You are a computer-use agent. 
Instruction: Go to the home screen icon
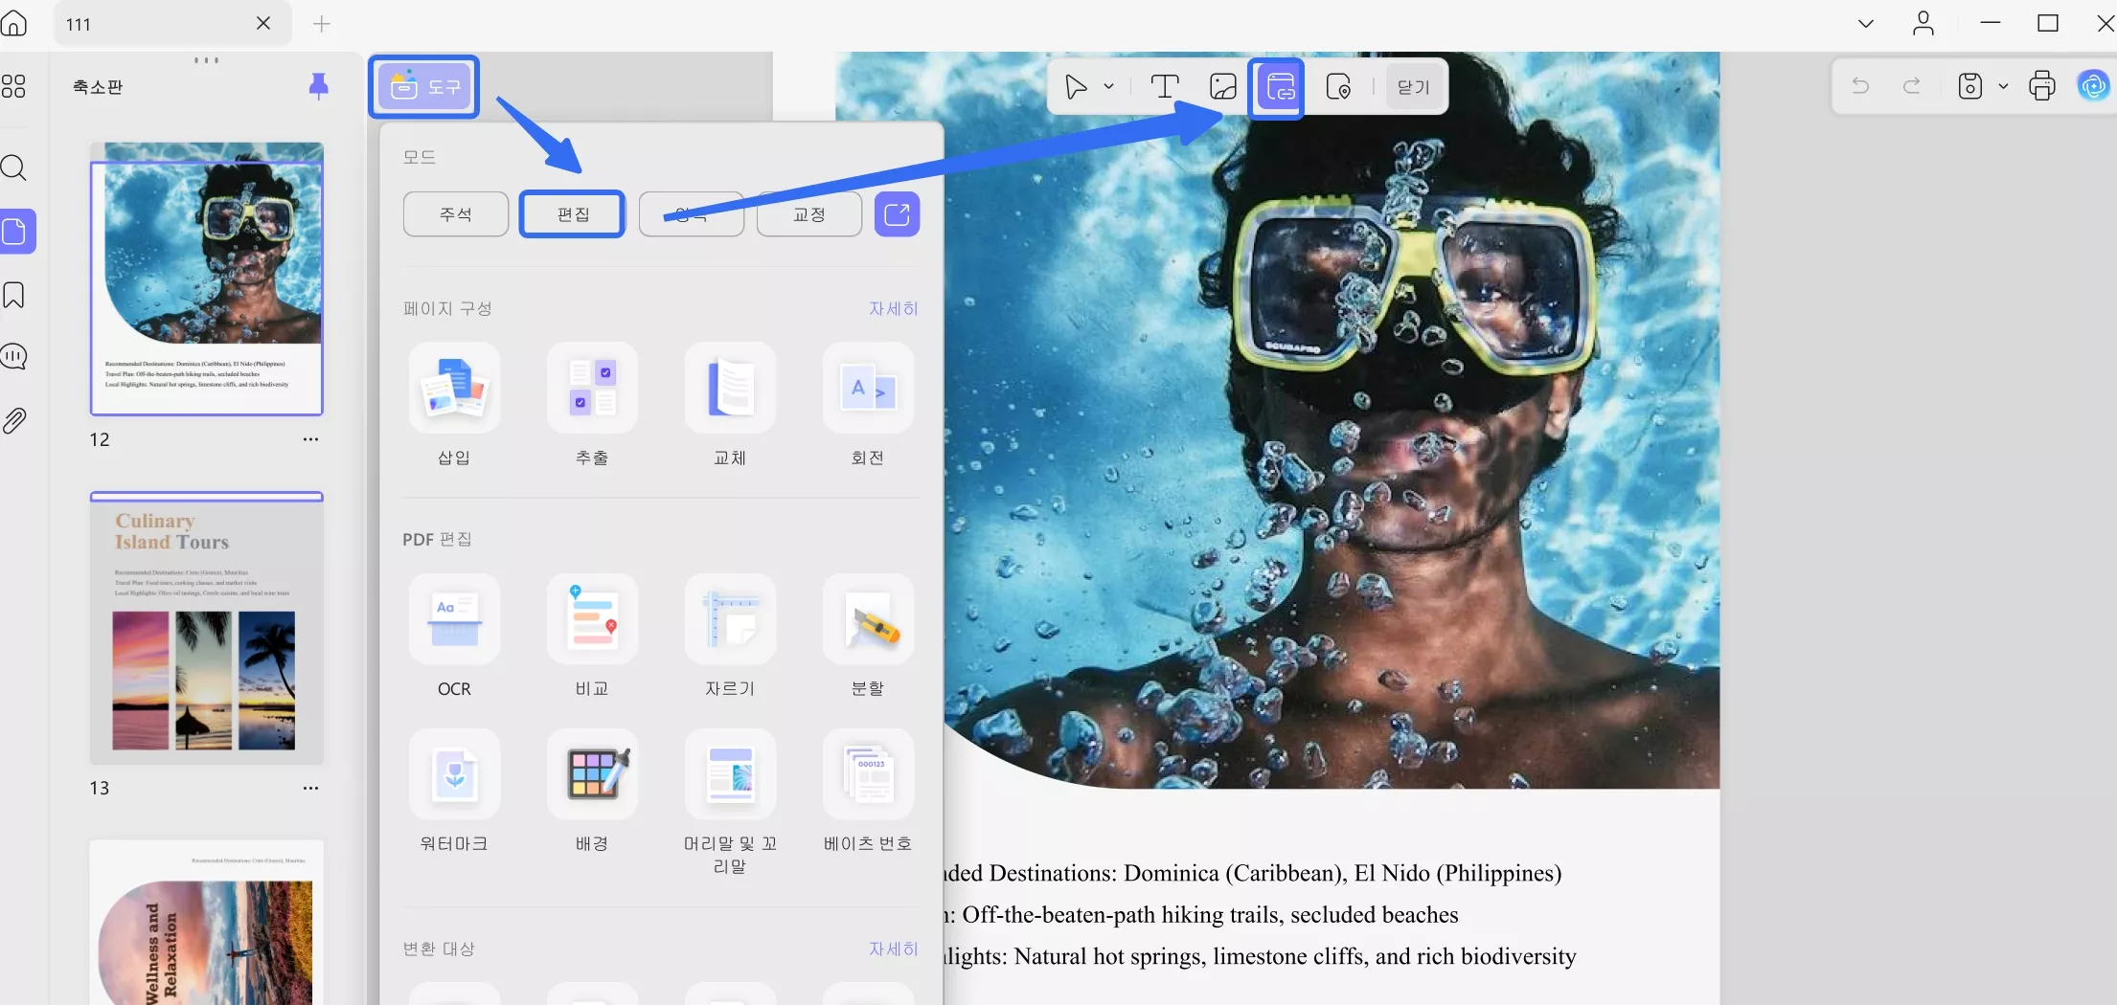pos(14,23)
